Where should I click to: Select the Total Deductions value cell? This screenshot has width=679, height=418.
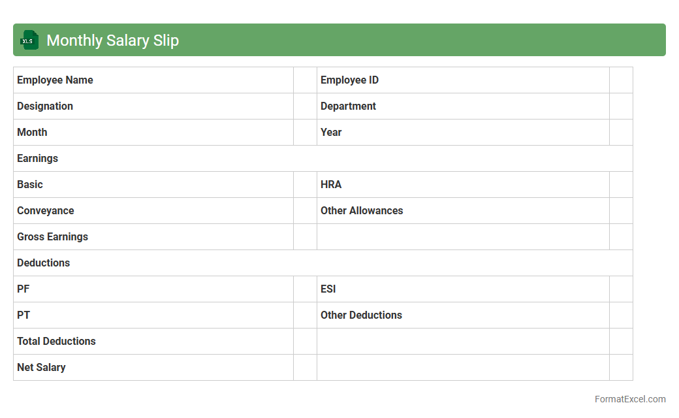tap(305, 342)
